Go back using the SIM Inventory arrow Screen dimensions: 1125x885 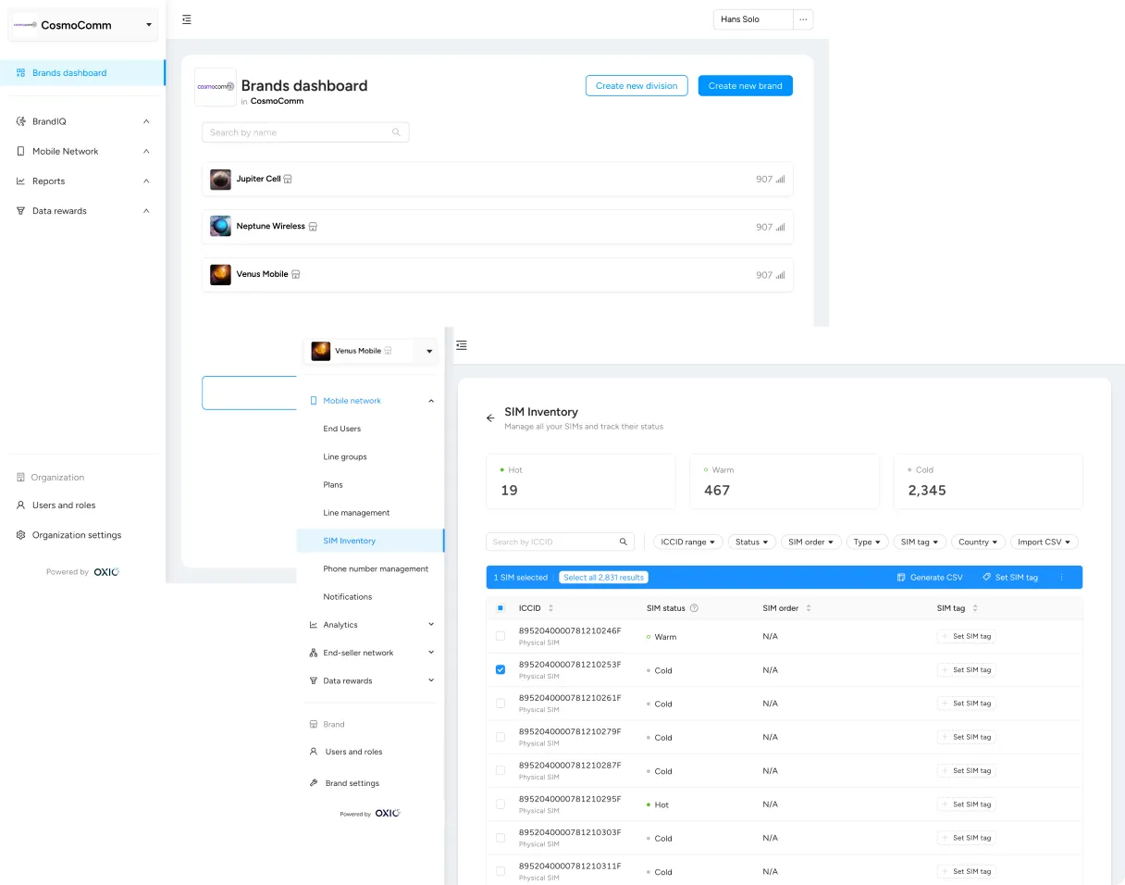point(490,418)
